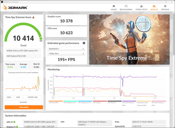
Task: Open the Home icon in navigation
Action: click(x=114, y=6)
